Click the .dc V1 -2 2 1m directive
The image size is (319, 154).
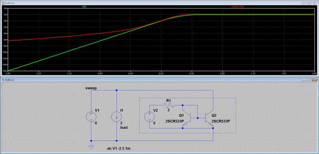pyautogui.click(x=118, y=149)
